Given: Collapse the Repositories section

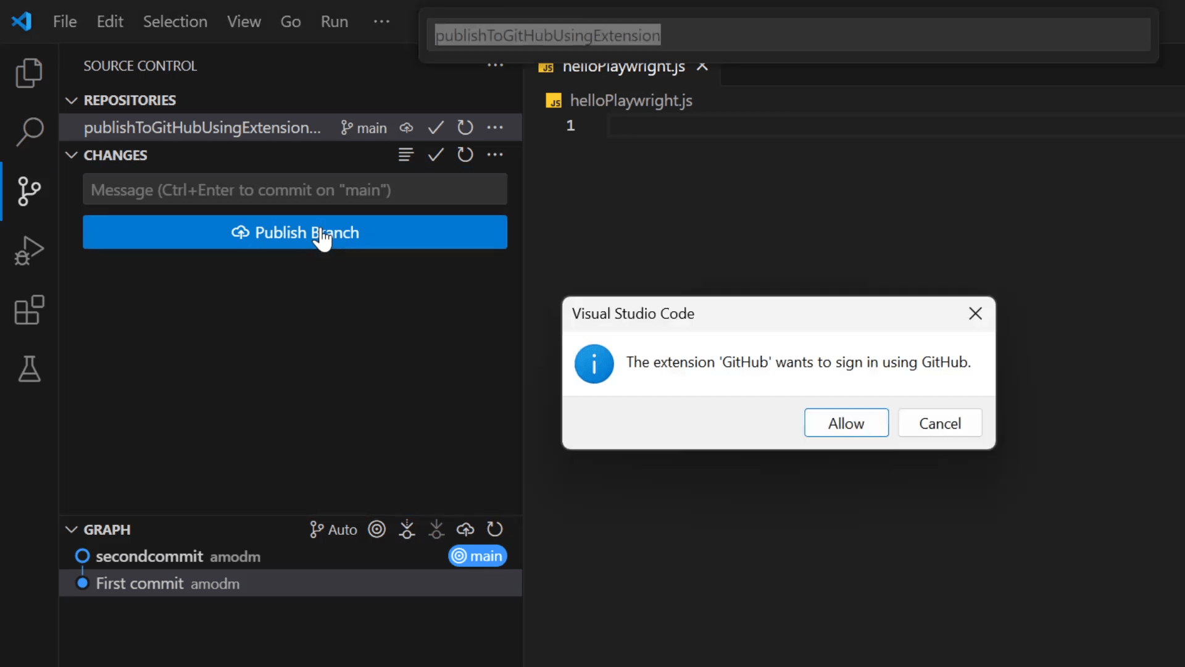Looking at the screenshot, I should point(72,100).
